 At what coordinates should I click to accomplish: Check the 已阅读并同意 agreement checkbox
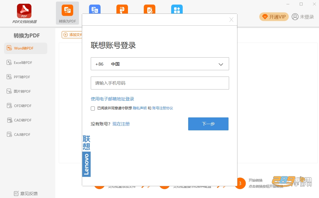pyautogui.click(x=93, y=108)
